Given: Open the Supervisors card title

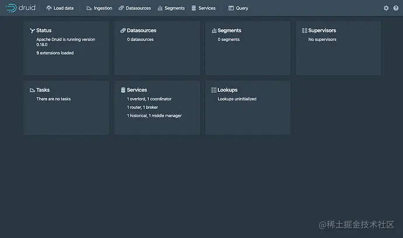Looking at the screenshot, I should point(322,30).
